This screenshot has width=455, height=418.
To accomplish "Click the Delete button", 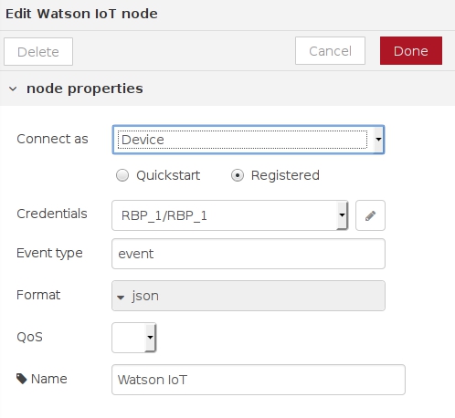I will (x=38, y=52).
